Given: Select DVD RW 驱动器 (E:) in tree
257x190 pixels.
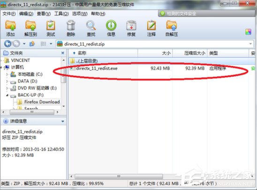Looking at the screenshot, I should (37, 88).
